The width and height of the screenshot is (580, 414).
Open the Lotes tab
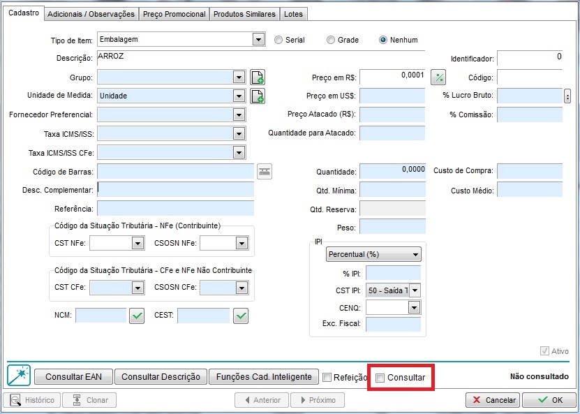[x=293, y=14]
